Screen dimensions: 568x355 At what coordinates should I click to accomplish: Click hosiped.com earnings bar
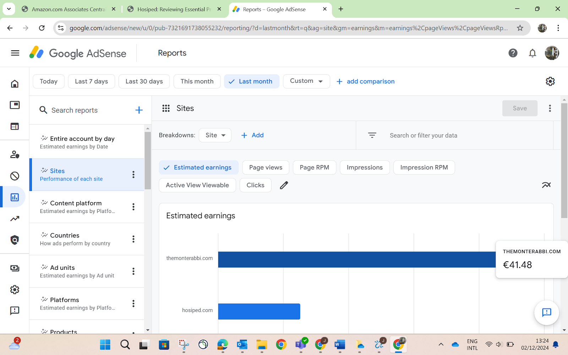coord(259,311)
